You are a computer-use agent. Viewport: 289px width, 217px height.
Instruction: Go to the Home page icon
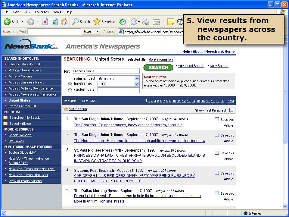(x=64, y=22)
